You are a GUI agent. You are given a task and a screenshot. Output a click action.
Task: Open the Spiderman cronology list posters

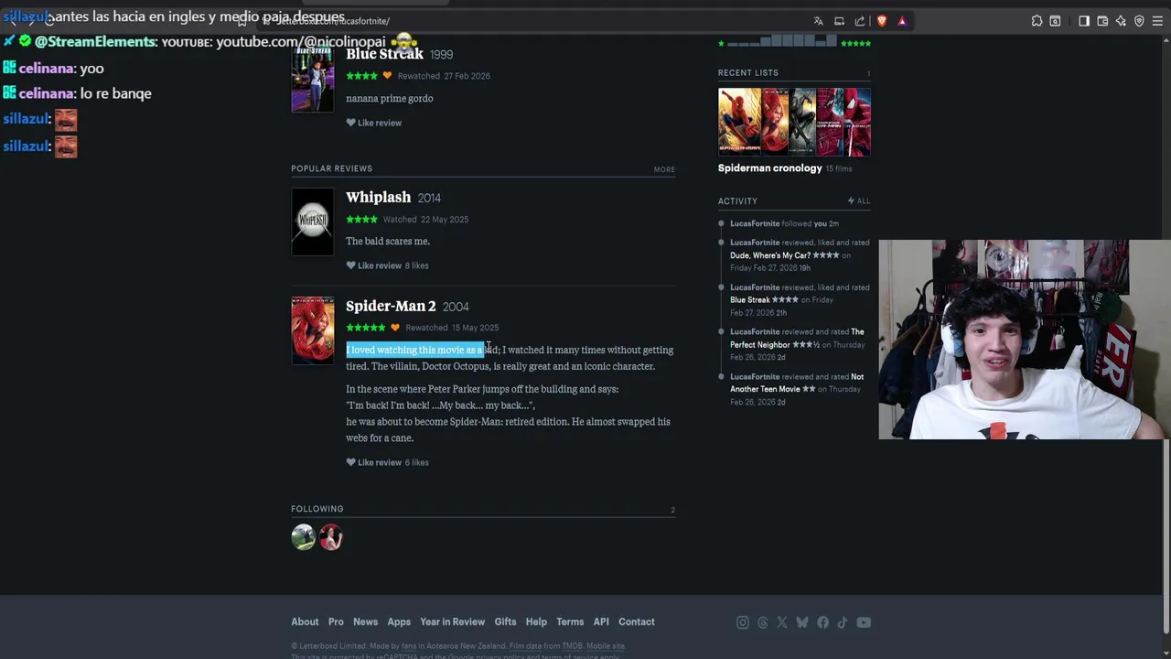point(794,122)
